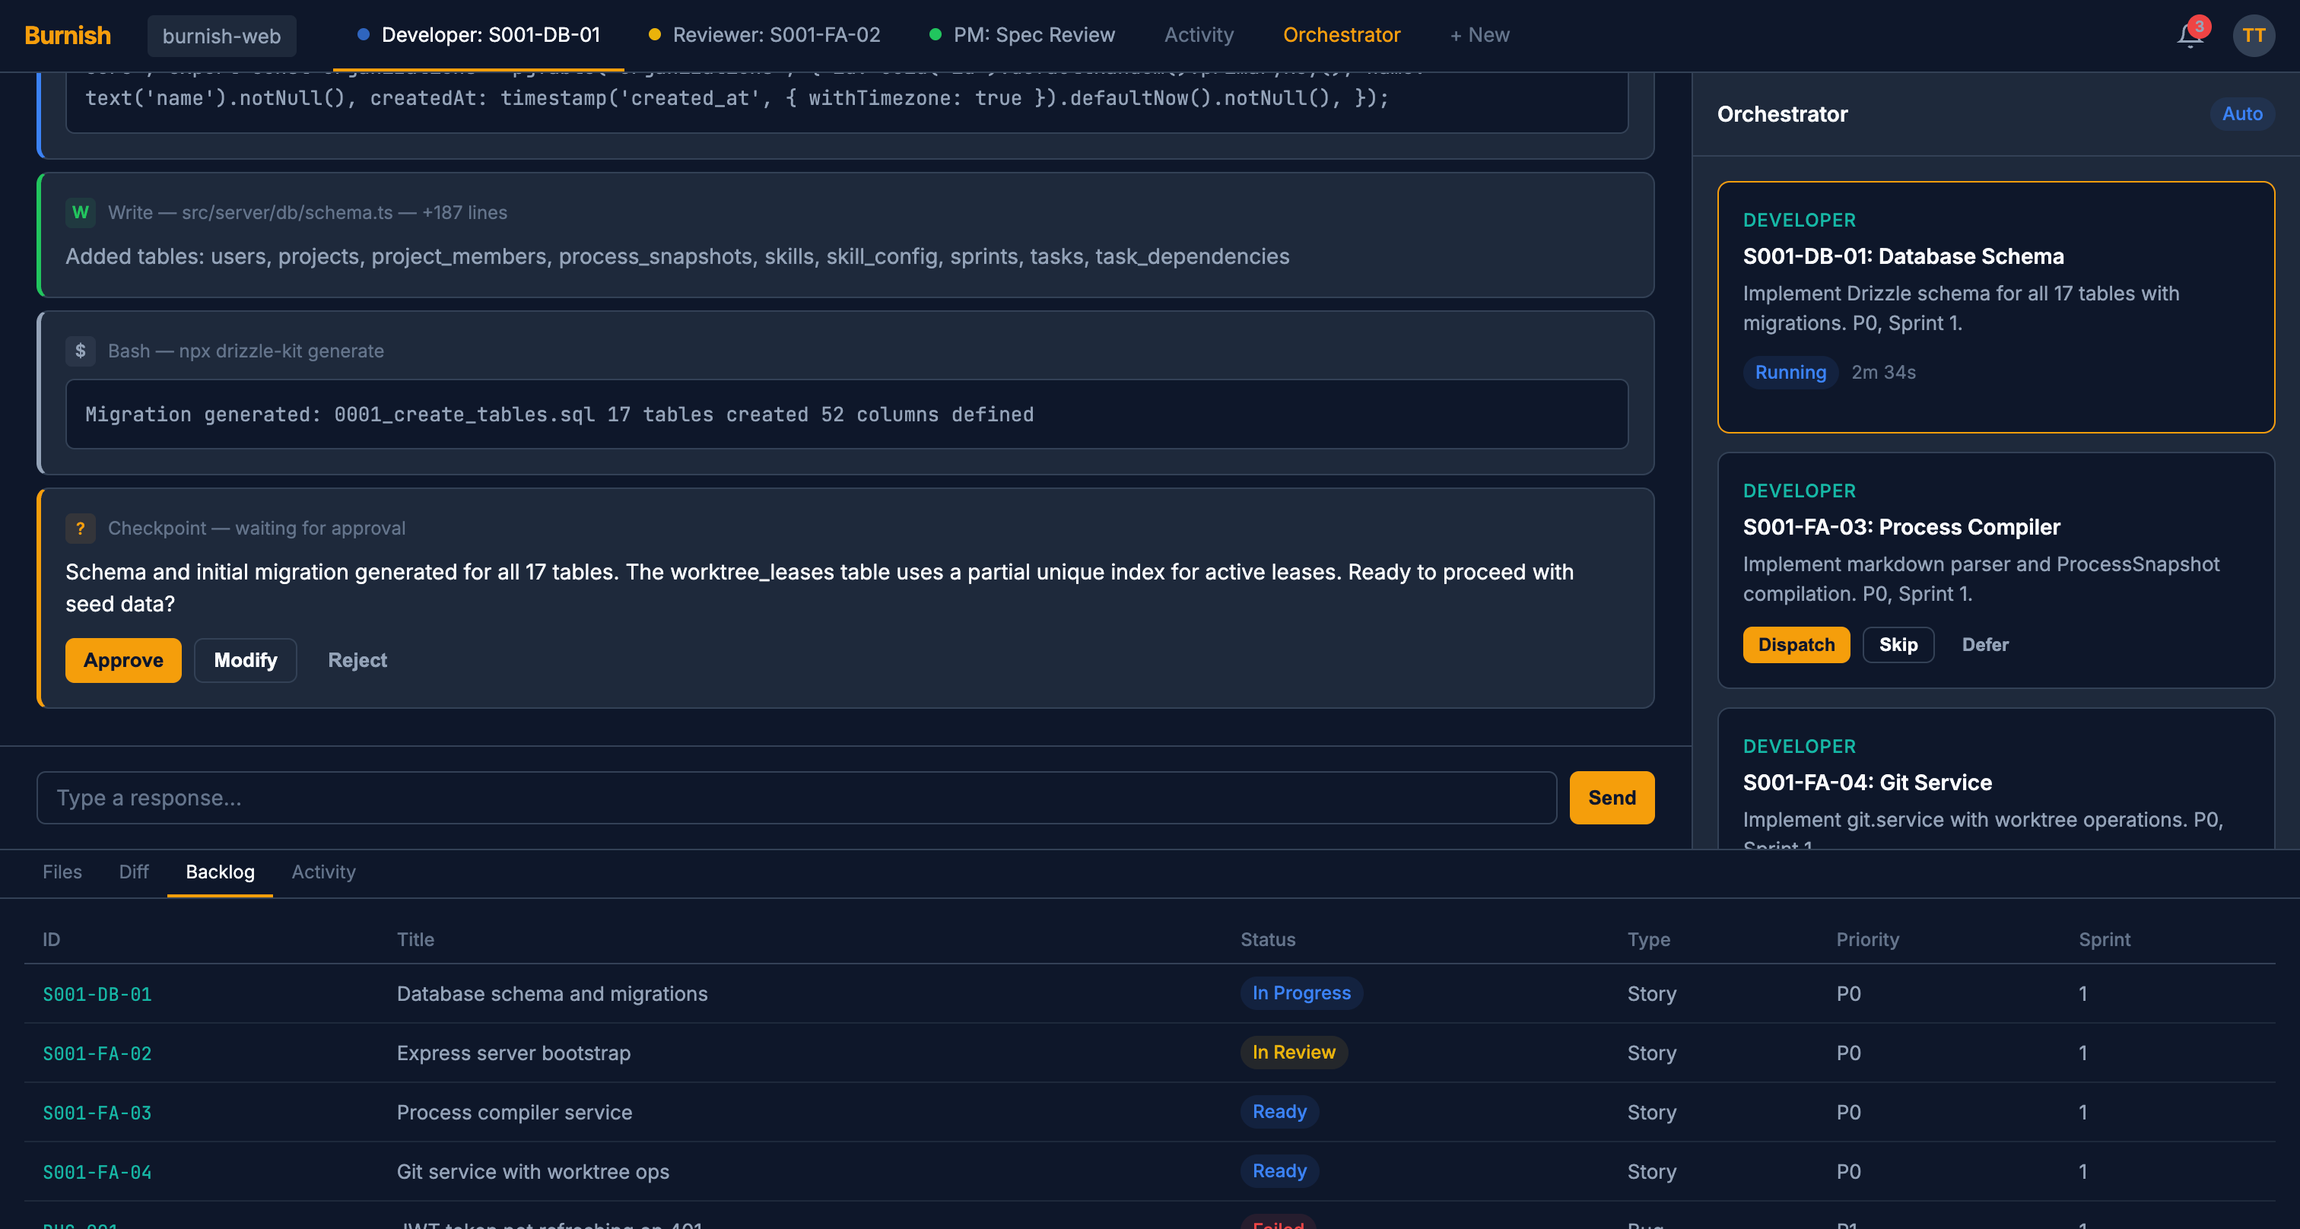Open the Activity section in top navigation
2300x1229 pixels.
1198,35
